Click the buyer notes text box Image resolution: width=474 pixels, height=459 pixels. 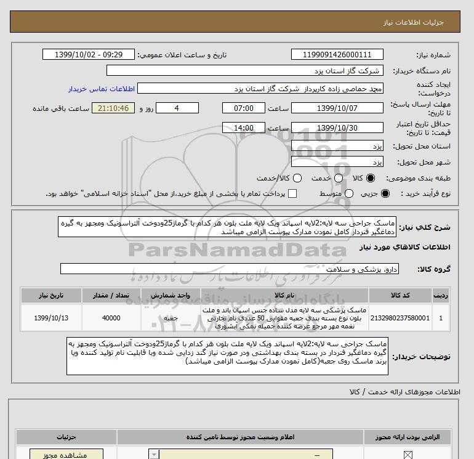pyautogui.click(x=227, y=357)
